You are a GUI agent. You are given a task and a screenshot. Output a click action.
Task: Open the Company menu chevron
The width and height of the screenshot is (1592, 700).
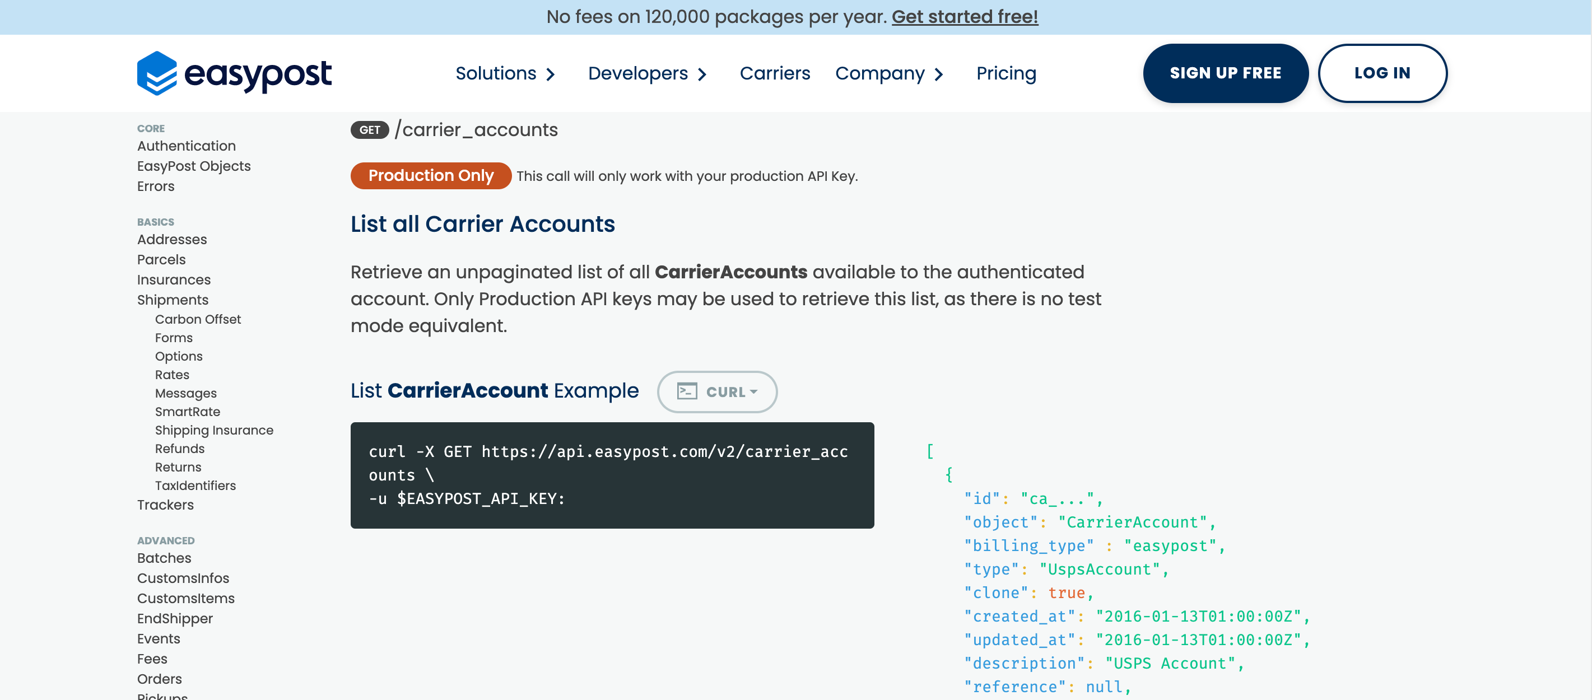coord(939,74)
